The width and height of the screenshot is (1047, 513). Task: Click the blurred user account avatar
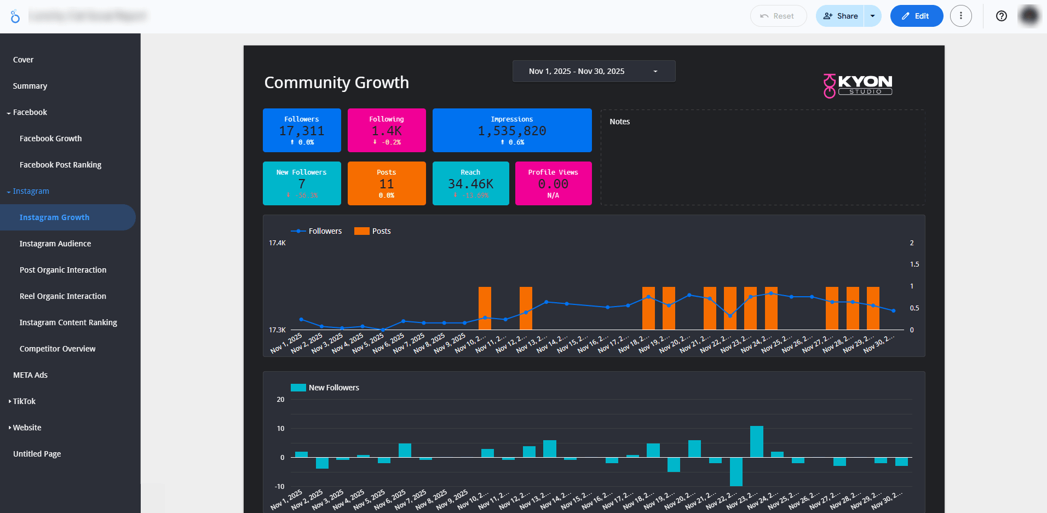[x=1029, y=16]
